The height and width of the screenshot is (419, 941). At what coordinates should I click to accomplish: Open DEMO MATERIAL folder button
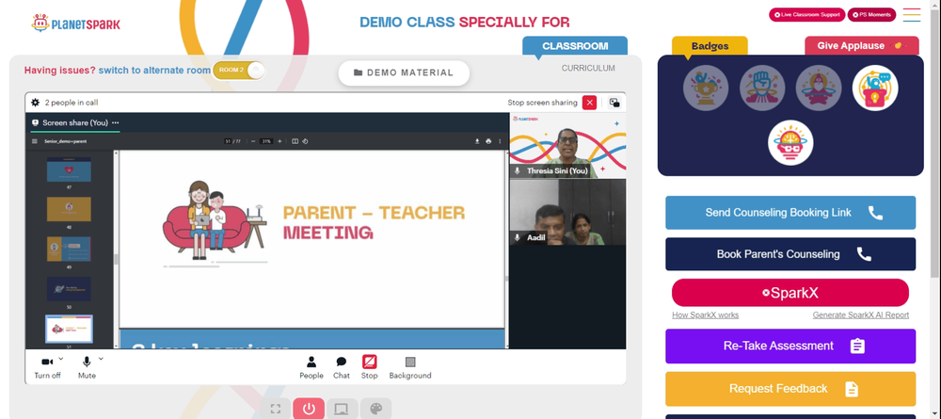pos(404,73)
